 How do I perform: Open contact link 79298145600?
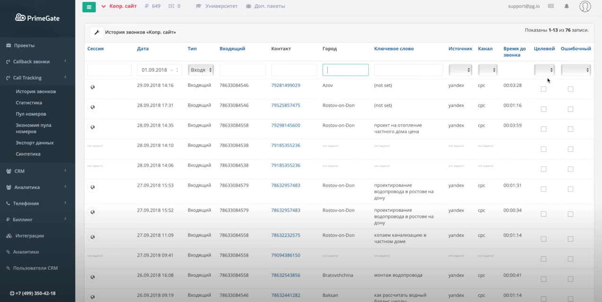[285, 125]
